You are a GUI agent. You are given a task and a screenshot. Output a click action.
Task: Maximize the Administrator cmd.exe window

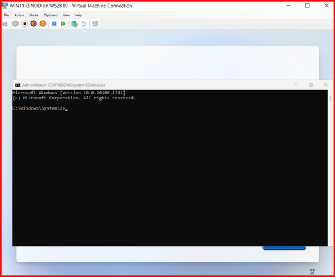310,85
